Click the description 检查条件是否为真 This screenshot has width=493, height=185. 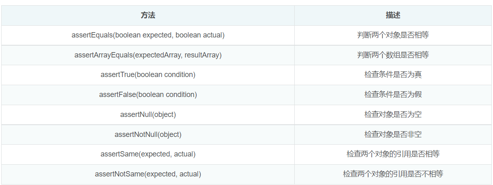393,75
